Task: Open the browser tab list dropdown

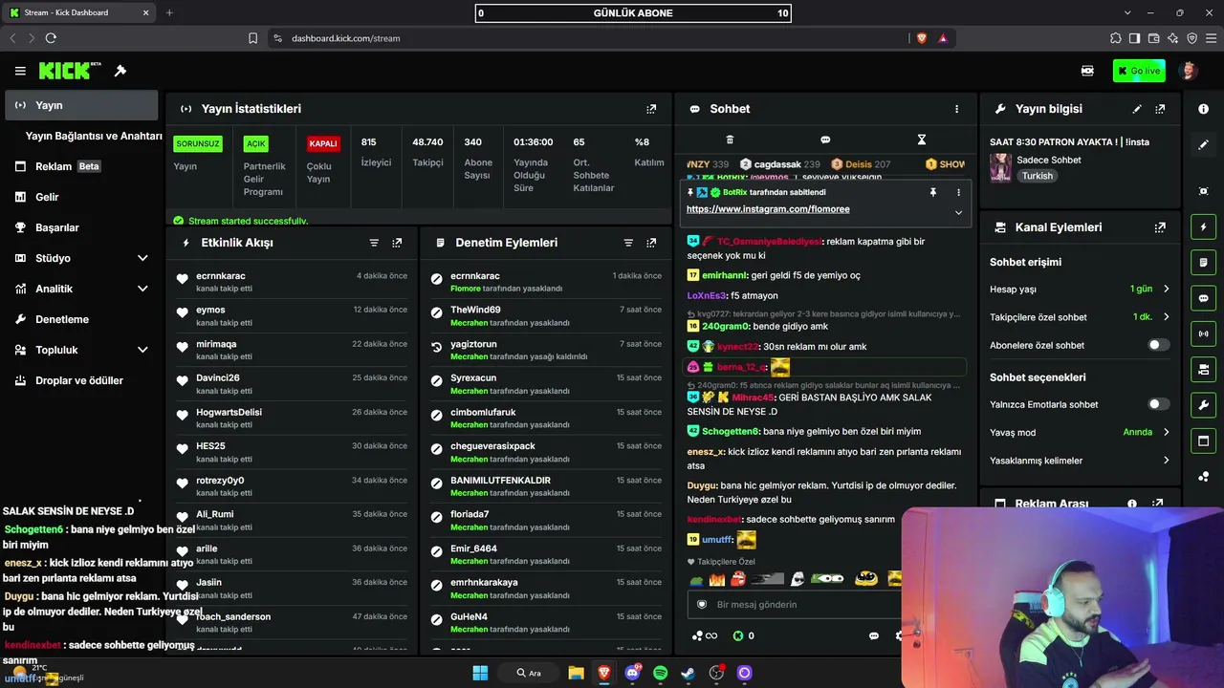Action: pyautogui.click(x=1127, y=12)
